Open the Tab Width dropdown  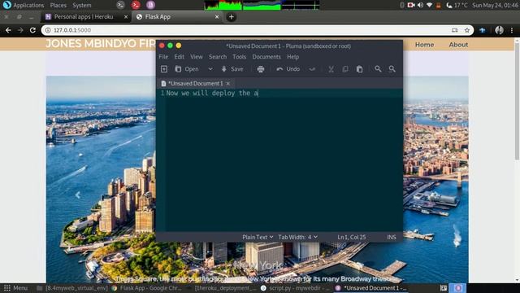298,237
